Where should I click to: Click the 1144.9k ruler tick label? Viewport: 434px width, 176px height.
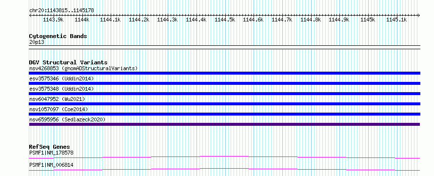click(x=339, y=20)
